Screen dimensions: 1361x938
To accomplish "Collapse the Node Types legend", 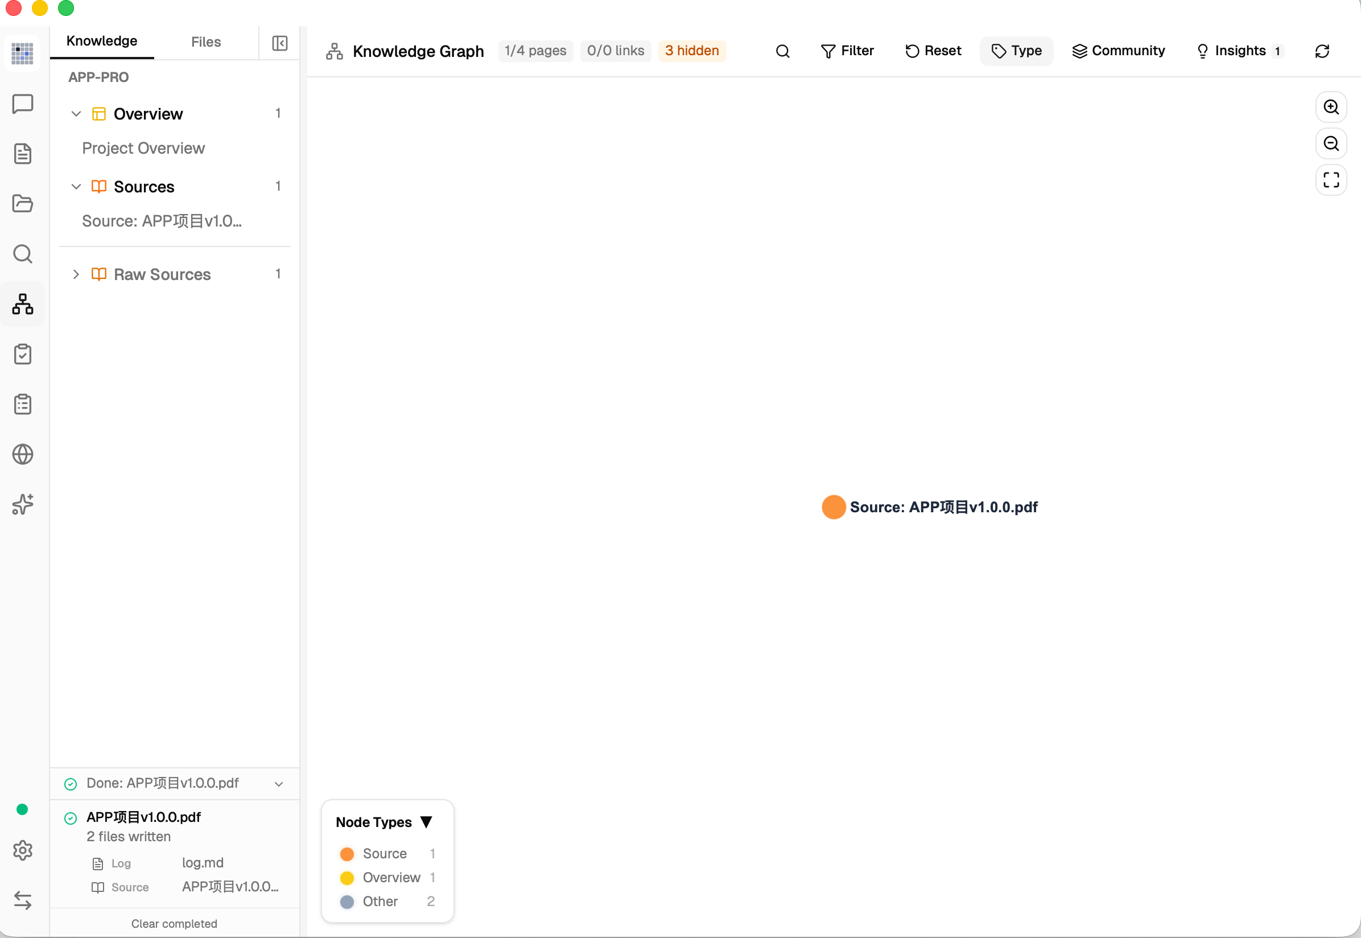I will (x=427, y=822).
